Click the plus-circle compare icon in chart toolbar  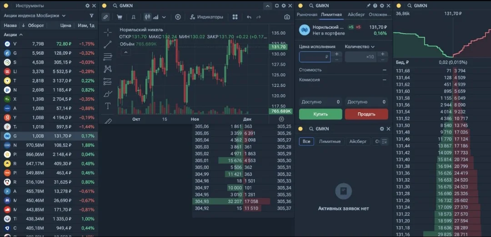pyautogui.click(x=178, y=17)
